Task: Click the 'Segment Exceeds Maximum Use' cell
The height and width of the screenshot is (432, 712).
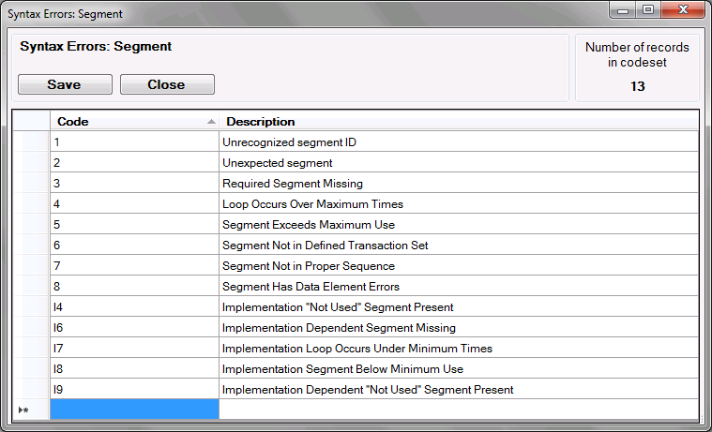Action: tap(458, 225)
